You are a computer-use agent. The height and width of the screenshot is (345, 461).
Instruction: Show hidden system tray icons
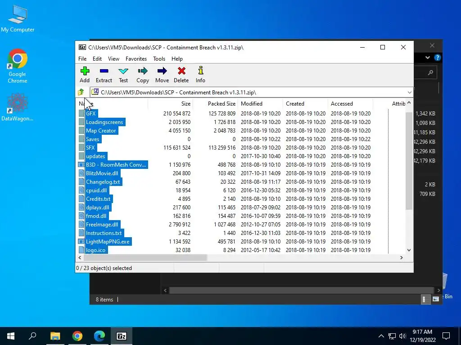coord(381,336)
